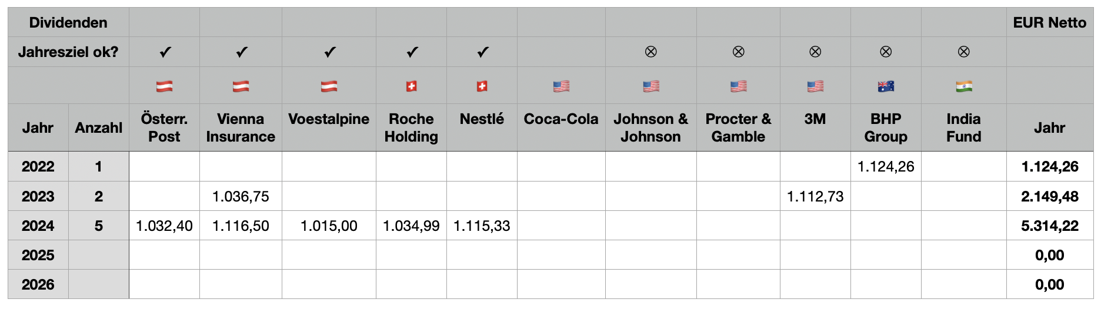Click the 2024 yearly total 5.314,22
This screenshot has width=1101, height=309.
point(1049,226)
